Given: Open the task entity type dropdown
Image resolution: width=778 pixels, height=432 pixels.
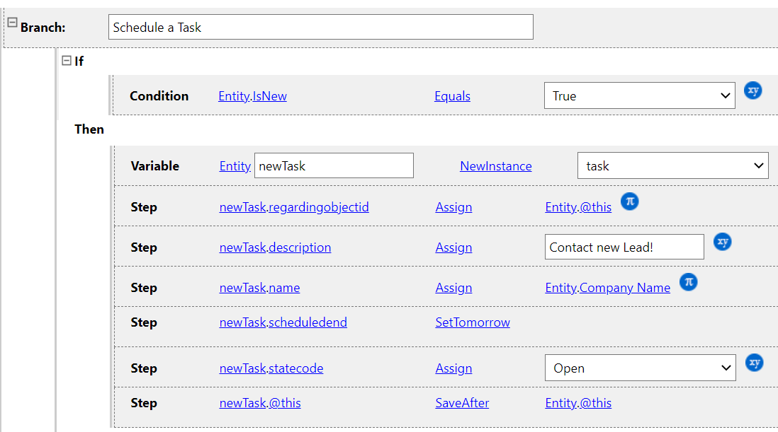Looking at the screenshot, I should (x=672, y=166).
